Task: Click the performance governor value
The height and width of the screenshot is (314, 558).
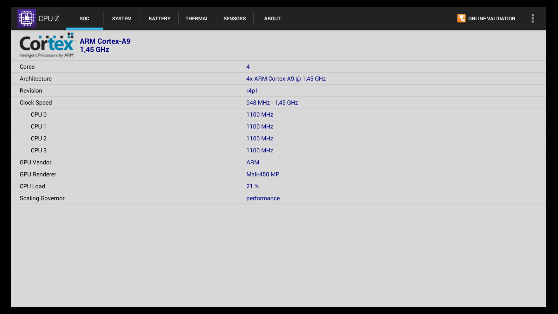Action: point(263,198)
